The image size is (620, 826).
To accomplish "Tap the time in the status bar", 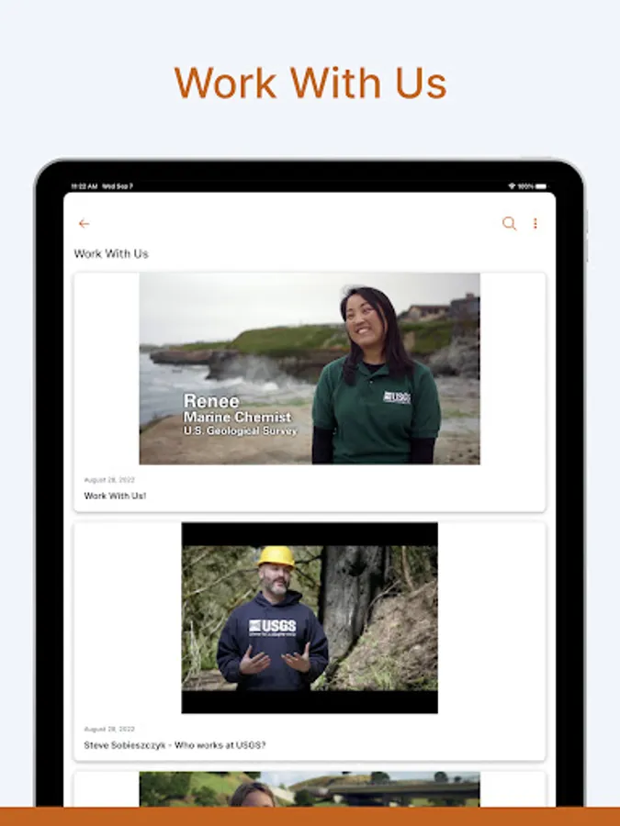I will coord(85,186).
